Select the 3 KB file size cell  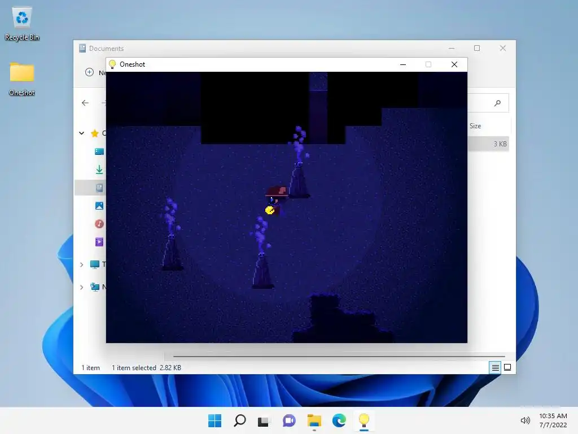coord(500,144)
